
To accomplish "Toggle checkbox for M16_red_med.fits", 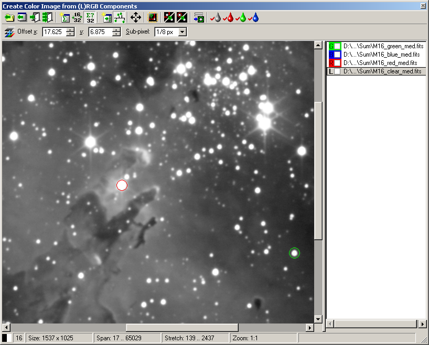I will click(338, 63).
